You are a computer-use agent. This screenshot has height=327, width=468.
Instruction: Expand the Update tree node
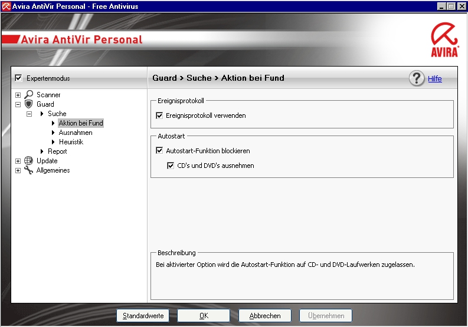tap(18, 161)
